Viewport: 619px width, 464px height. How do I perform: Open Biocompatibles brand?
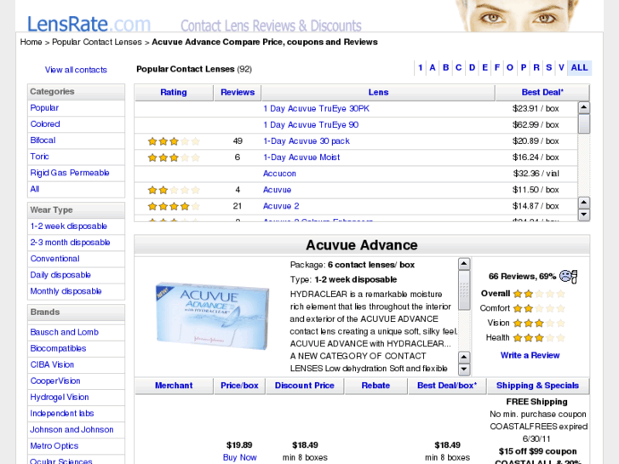click(x=58, y=348)
